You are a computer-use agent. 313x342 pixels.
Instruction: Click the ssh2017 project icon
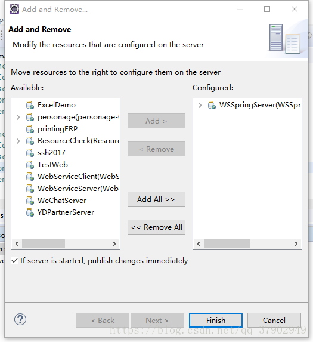tap(30, 153)
